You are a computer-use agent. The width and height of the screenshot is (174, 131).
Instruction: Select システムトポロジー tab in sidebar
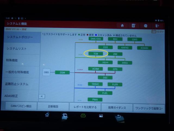point(22,37)
